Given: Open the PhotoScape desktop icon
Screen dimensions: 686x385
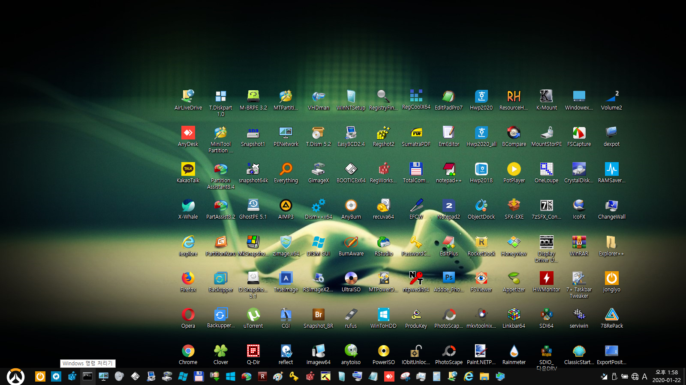Looking at the screenshot, I should click(x=449, y=355).
